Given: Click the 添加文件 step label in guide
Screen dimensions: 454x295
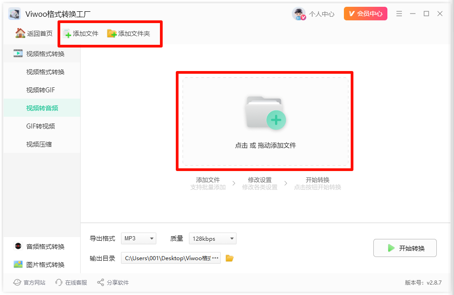Looking at the screenshot, I should (x=208, y=180).
